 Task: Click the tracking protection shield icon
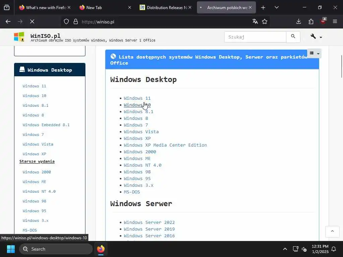(x=66, y=22)
